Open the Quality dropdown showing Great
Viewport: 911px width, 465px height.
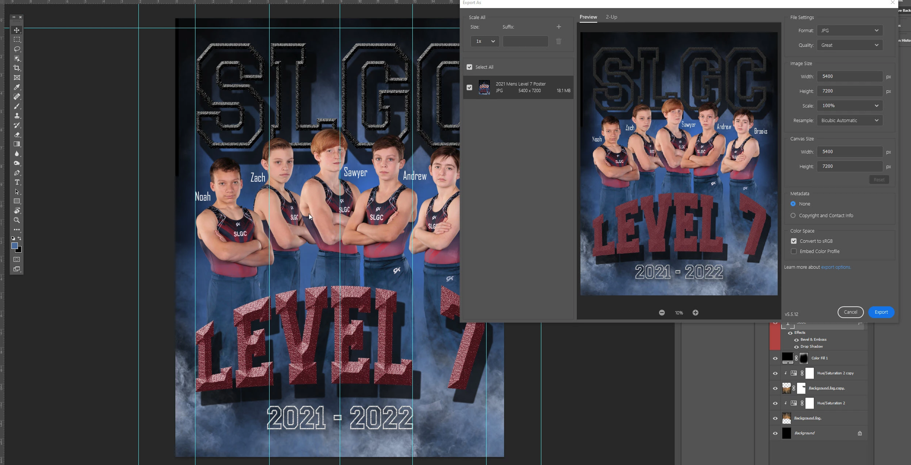tap(850, 45)
